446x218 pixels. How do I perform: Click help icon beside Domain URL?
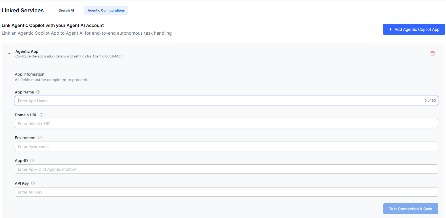point(41,115)
